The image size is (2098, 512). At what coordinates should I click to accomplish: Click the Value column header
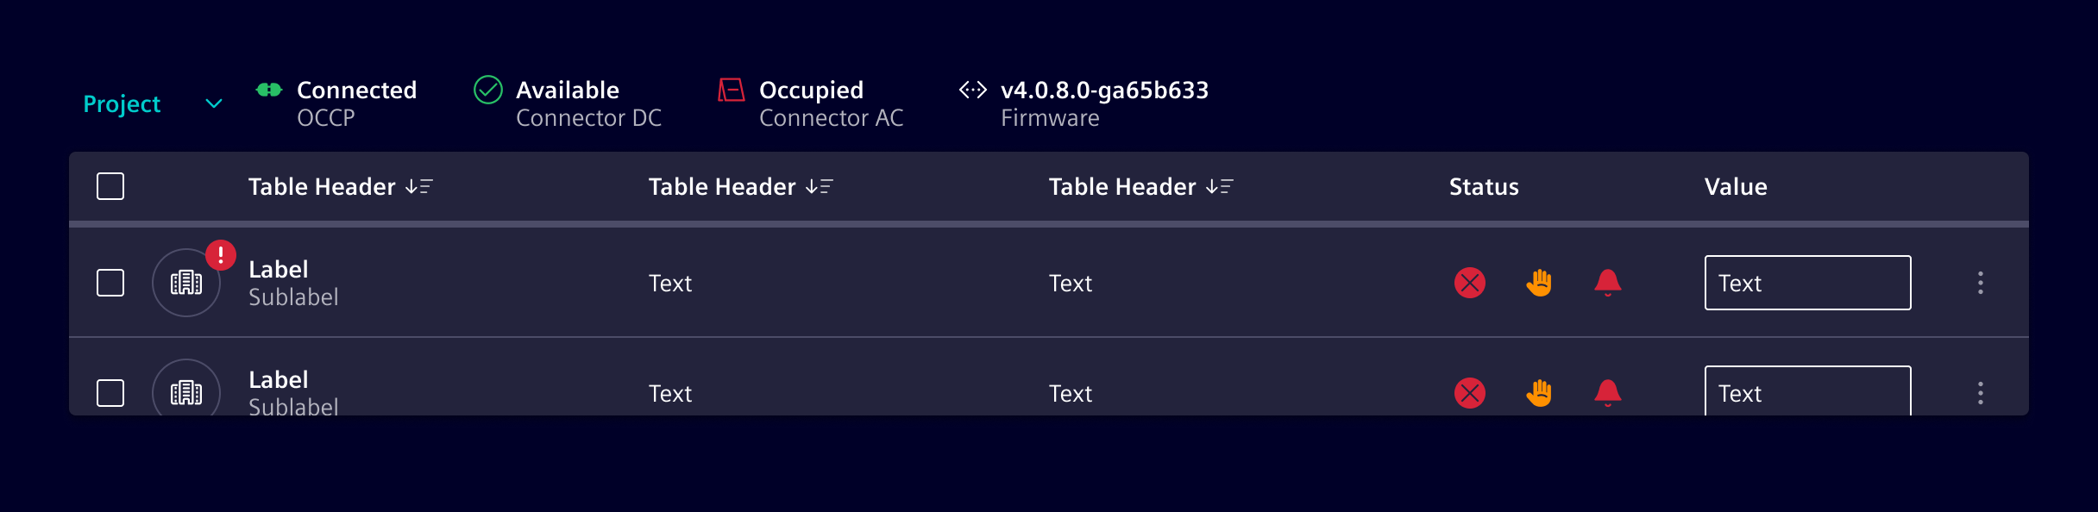pos(1735,186)
